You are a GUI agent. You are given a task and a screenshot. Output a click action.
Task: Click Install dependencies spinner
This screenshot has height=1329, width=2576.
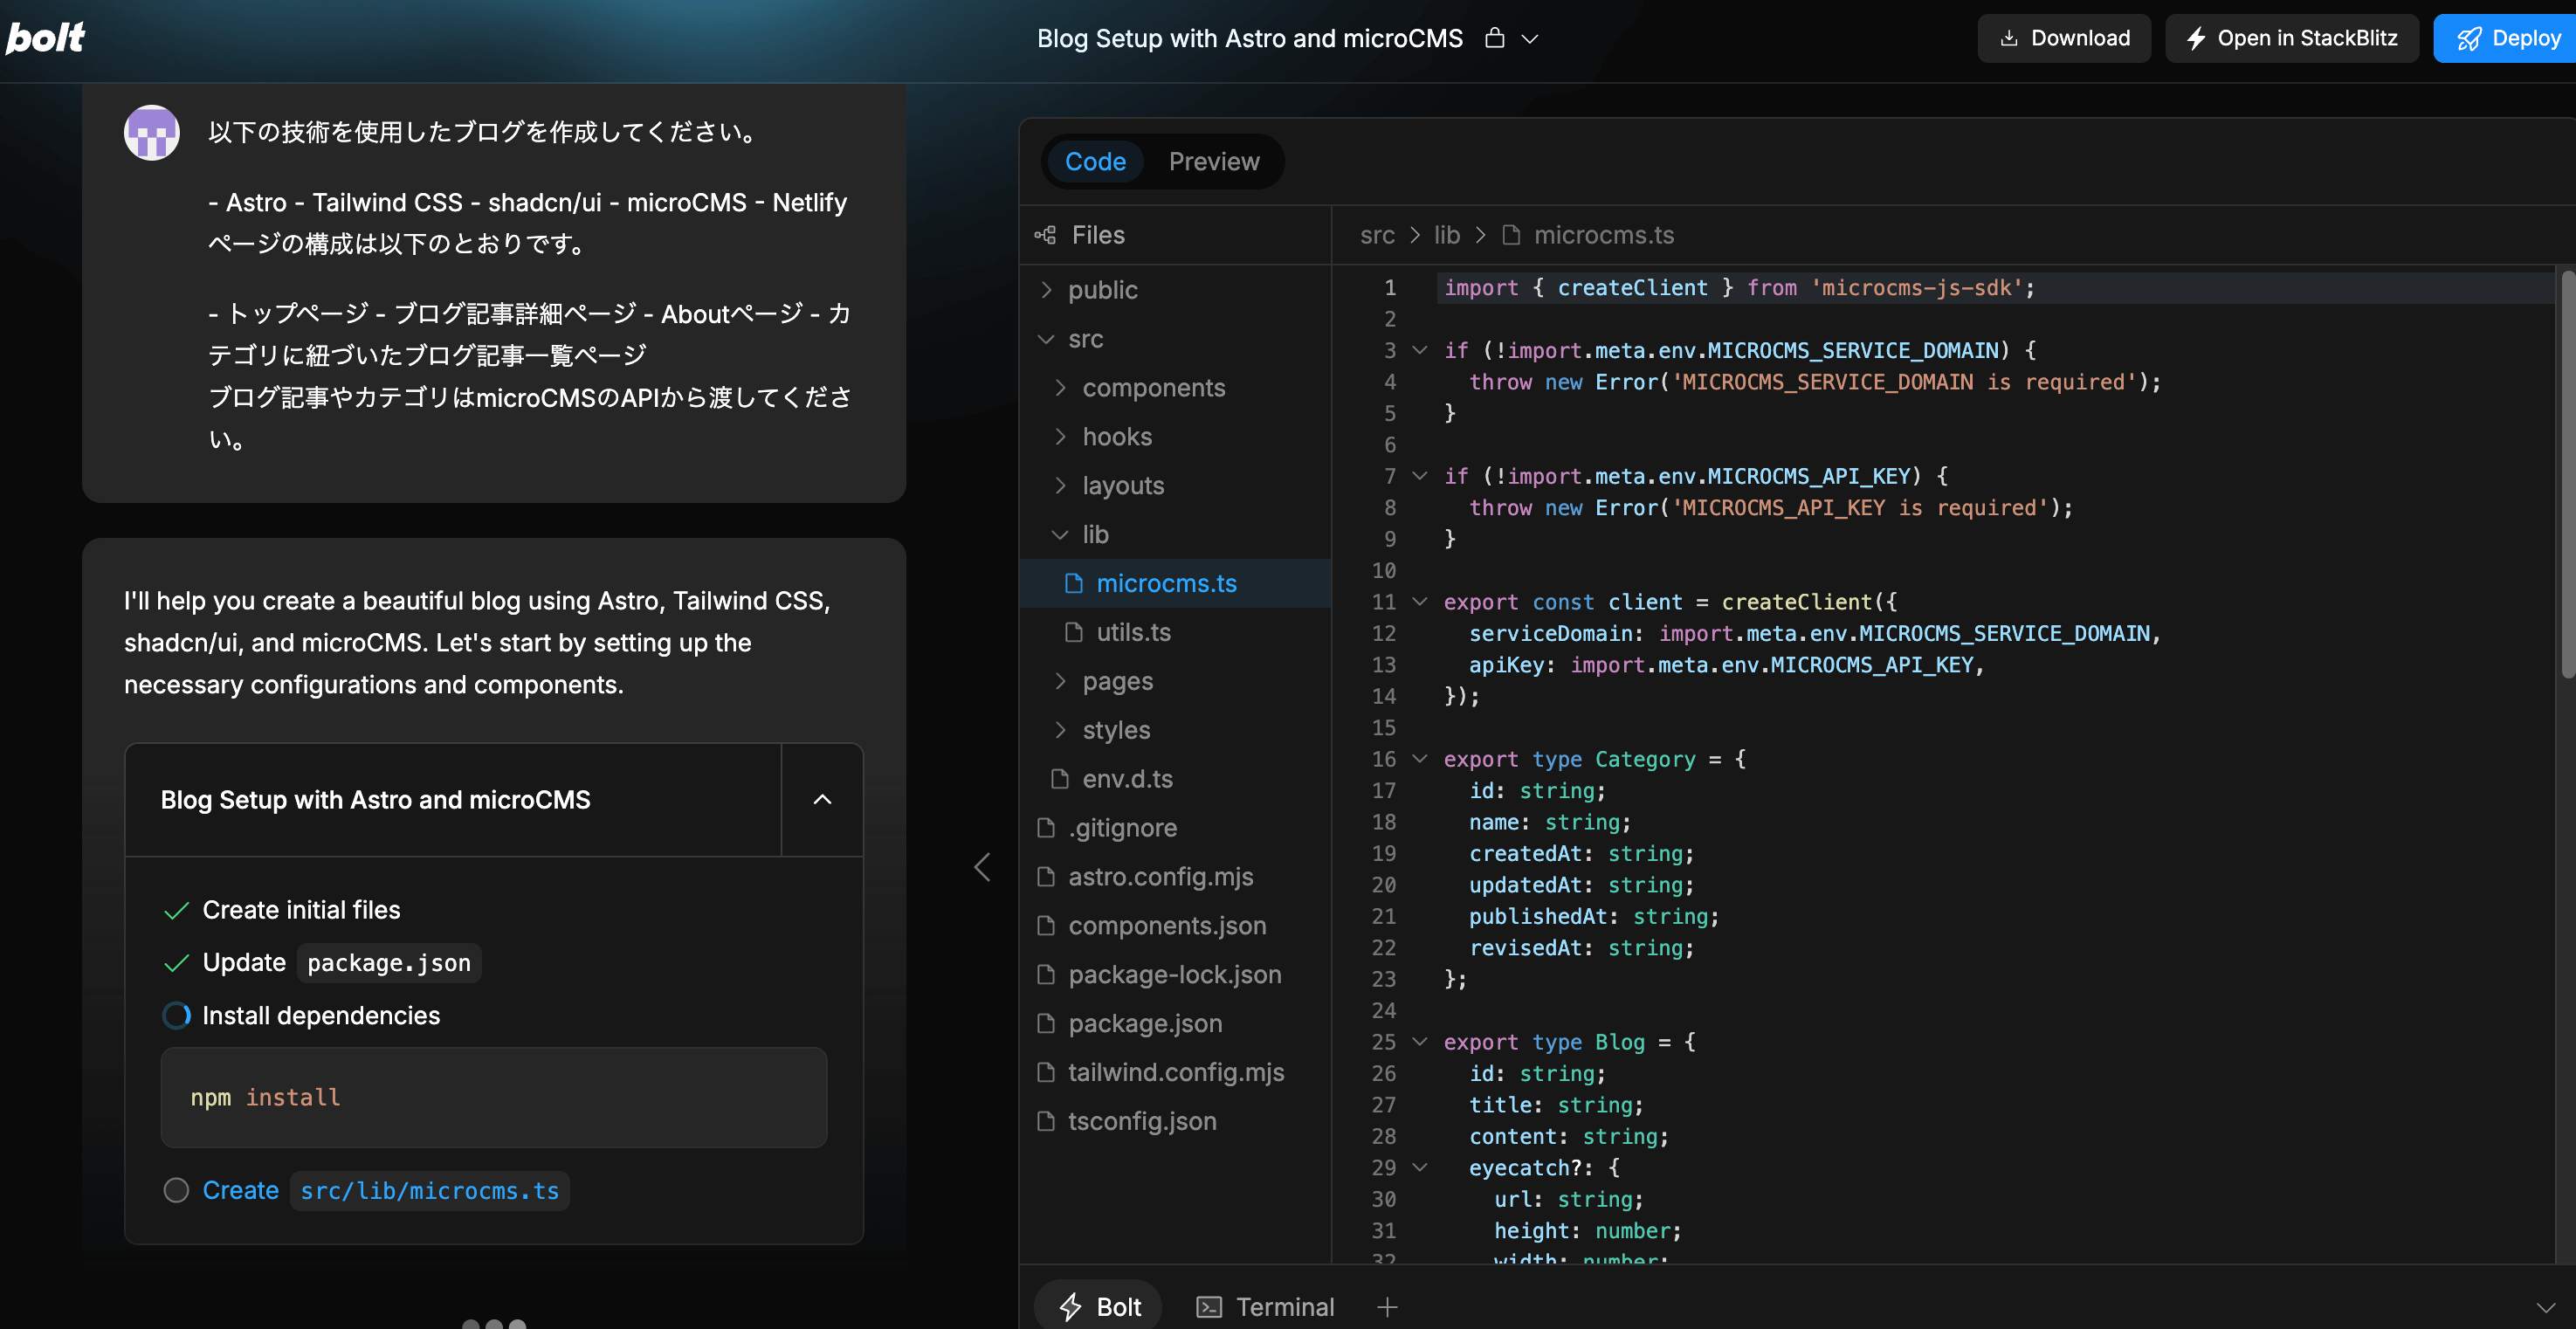[176, 1016]
